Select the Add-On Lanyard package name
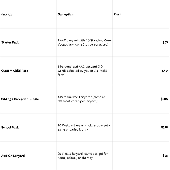The height and width of the screenshot is (170, 170). click(13, 156)
